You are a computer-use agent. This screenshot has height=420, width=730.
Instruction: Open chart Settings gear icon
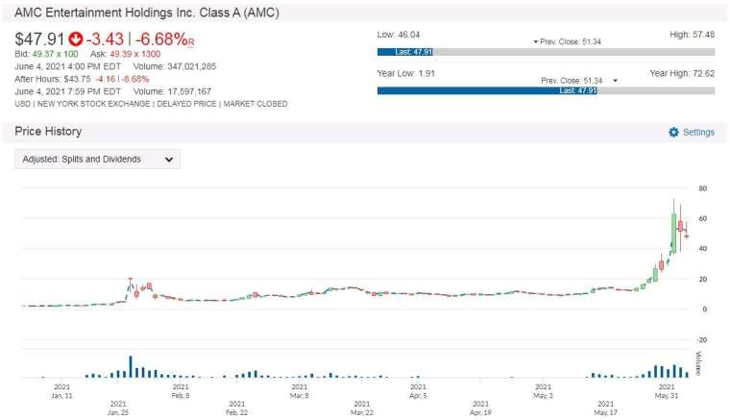coord(673,133)
